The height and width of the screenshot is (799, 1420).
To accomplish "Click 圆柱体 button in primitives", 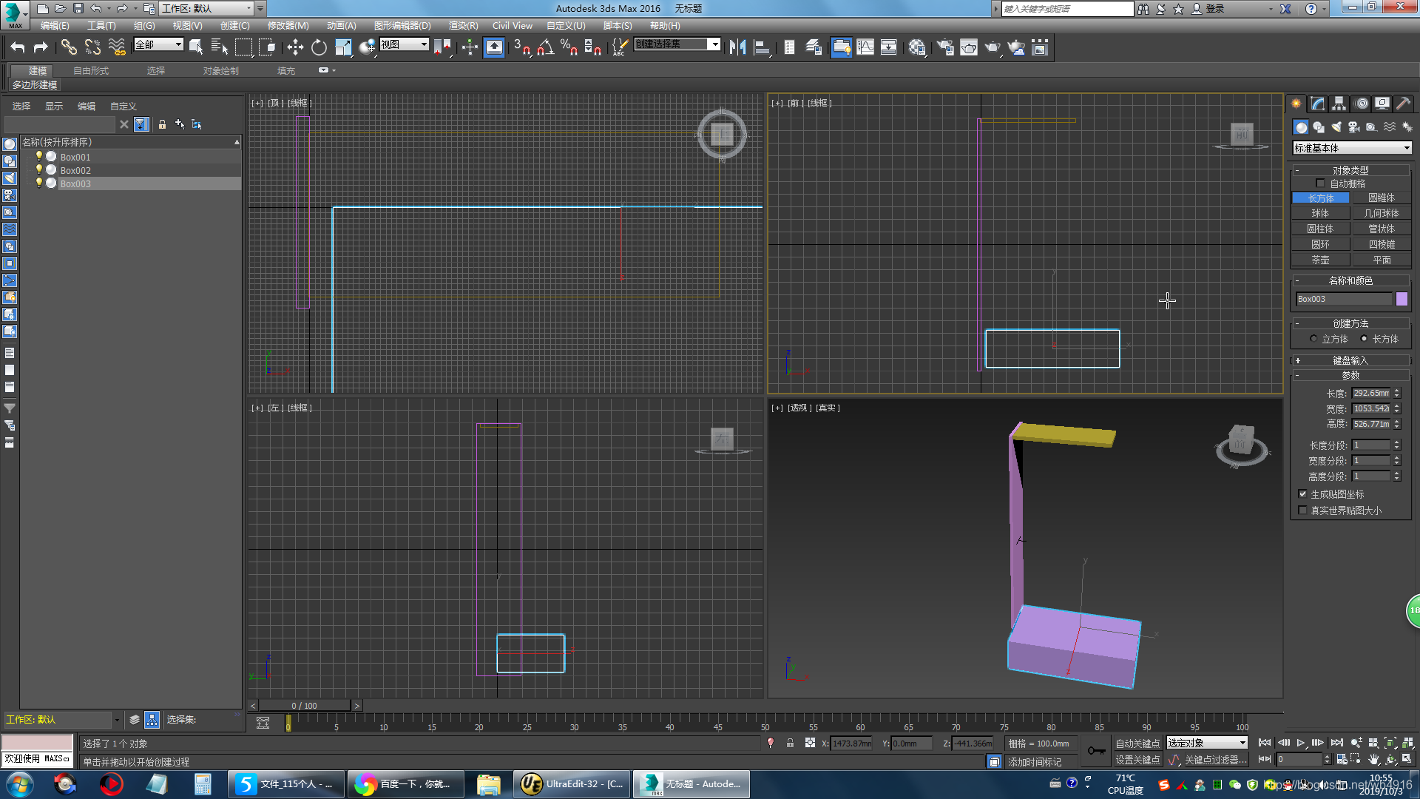I will click(x=1320, y=229).
